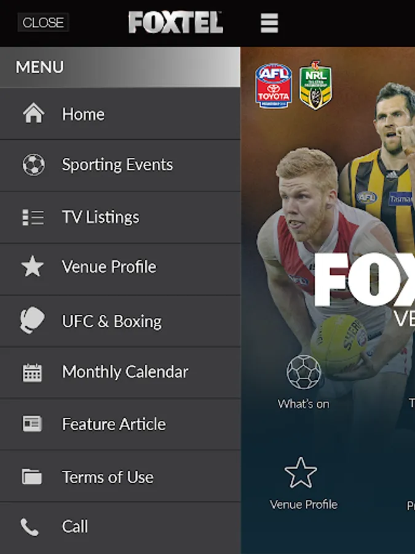Go to the Monthly Calendar menu entry

click(x=120, y=373)
